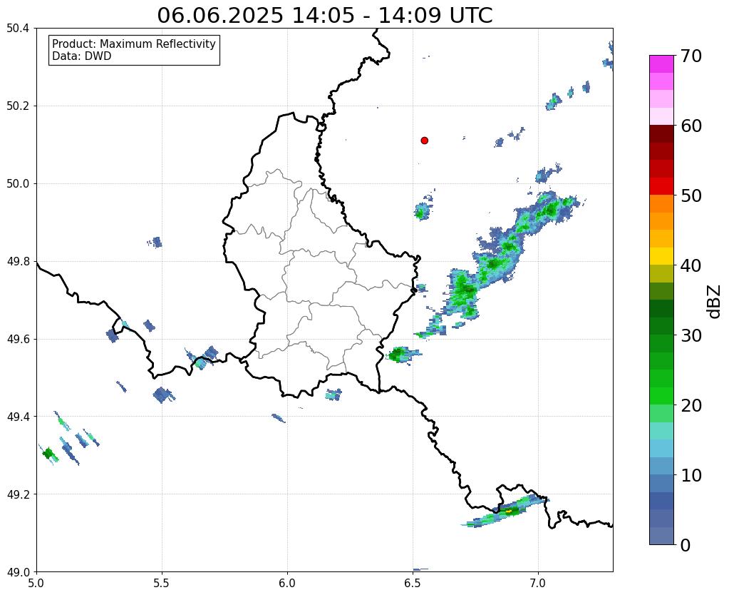Click the yellow-core radar echo near 49.15 latitude
The width and height of the screenshot is (729, 595).
tap(508, 512)
